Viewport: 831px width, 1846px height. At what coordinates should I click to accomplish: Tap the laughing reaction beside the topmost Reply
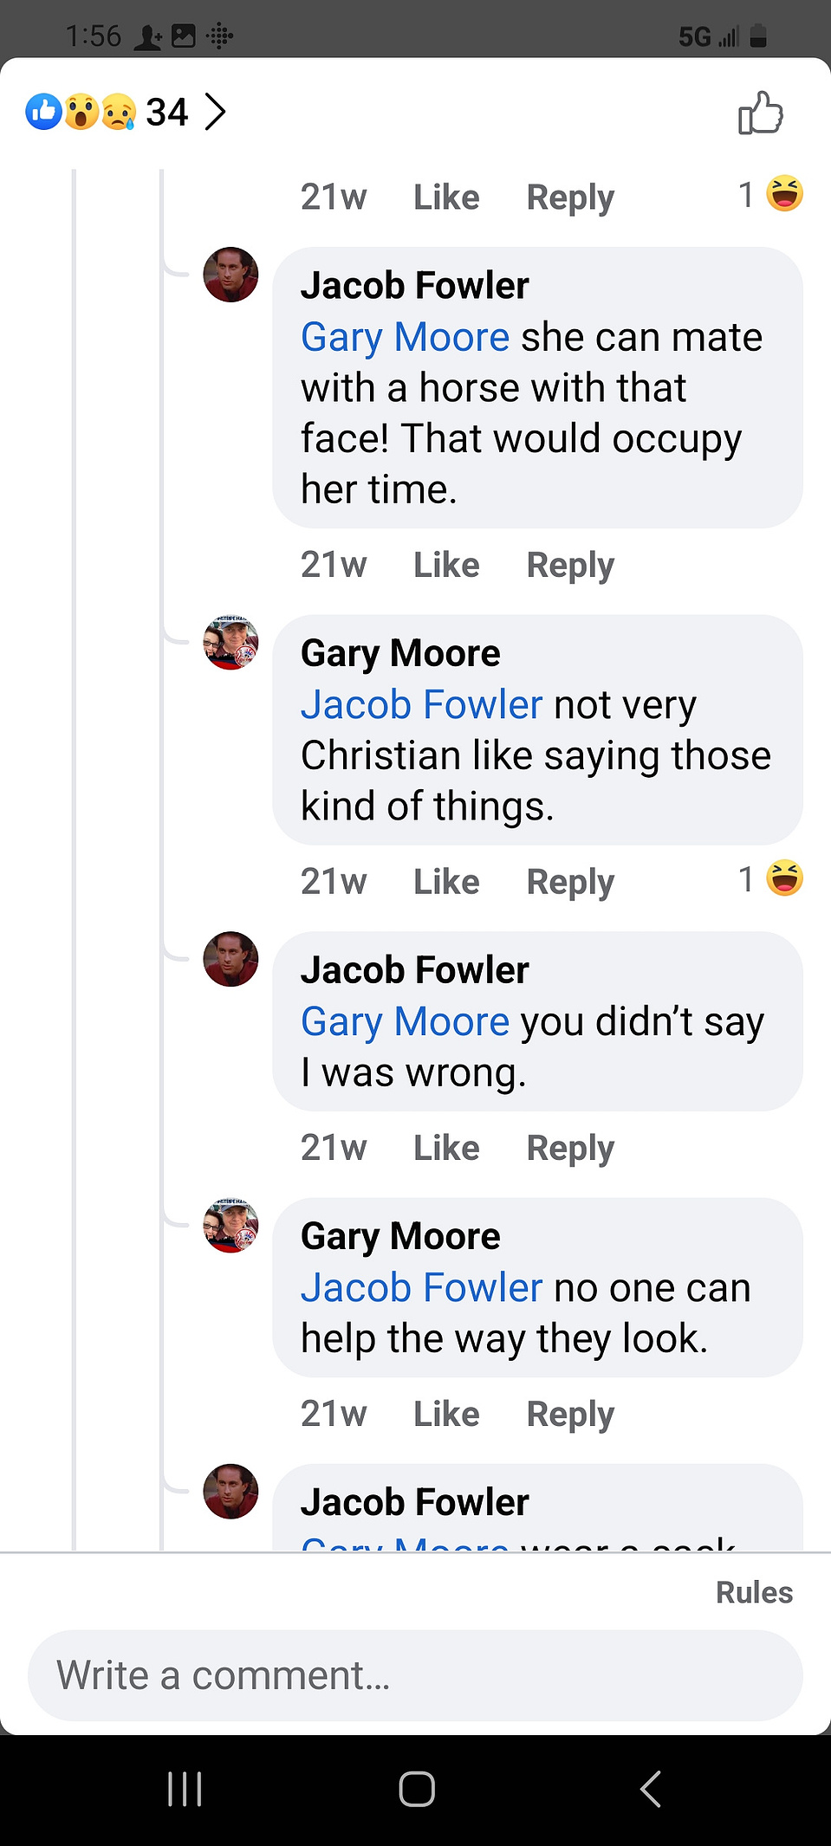784,193
